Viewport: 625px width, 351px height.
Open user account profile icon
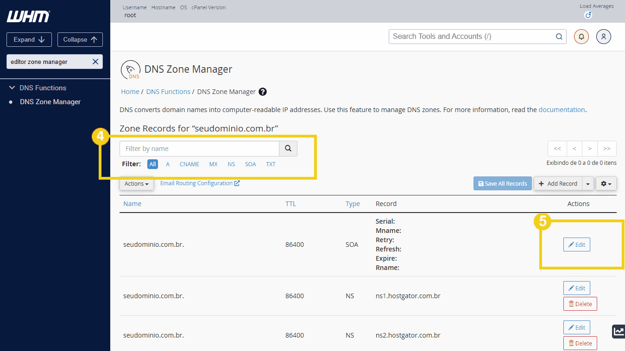pyautogui.click(x=604, y=37)
